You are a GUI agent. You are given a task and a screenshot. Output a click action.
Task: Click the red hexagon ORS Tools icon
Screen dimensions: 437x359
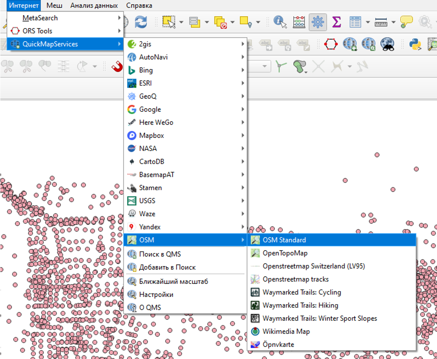pos(331,44)
